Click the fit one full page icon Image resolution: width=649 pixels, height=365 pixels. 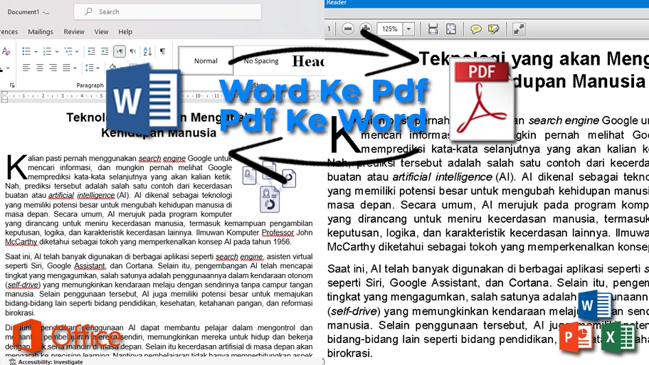pyautogui.click(x=451, y=29)
